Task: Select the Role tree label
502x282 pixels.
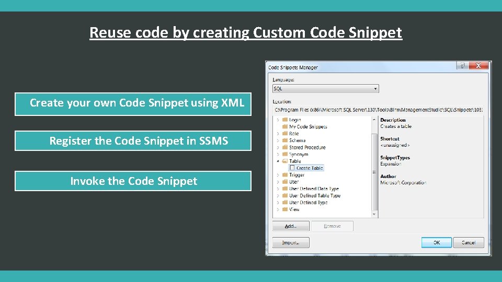Action: pos(294,134)
